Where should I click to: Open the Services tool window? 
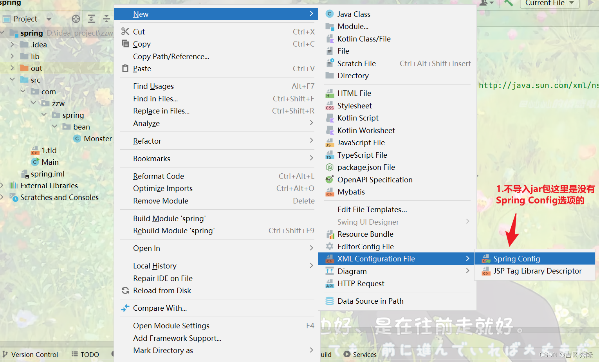tap(360, 354)
